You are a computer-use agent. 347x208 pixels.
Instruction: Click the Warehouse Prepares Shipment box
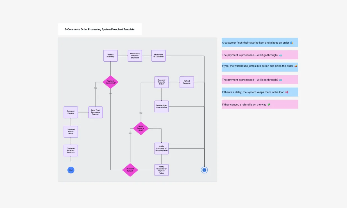(x=135, y=56)
